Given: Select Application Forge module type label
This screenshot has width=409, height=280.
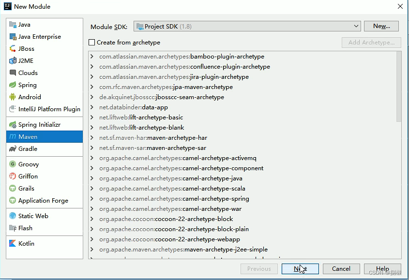Looking at the screenshot, I should [43, 201].
